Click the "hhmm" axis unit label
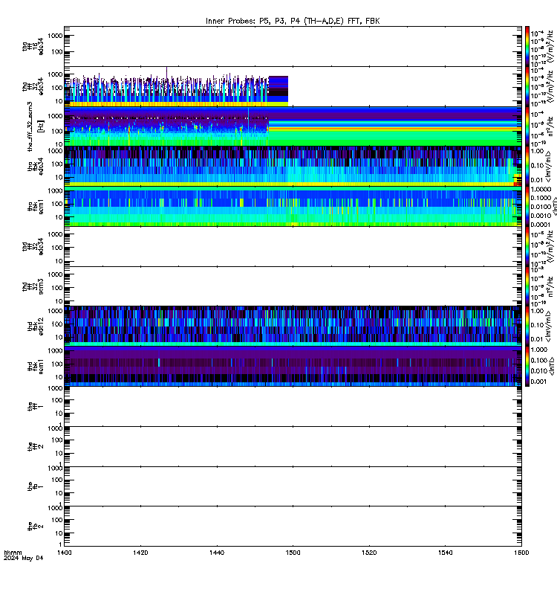 tap(13, 553)
